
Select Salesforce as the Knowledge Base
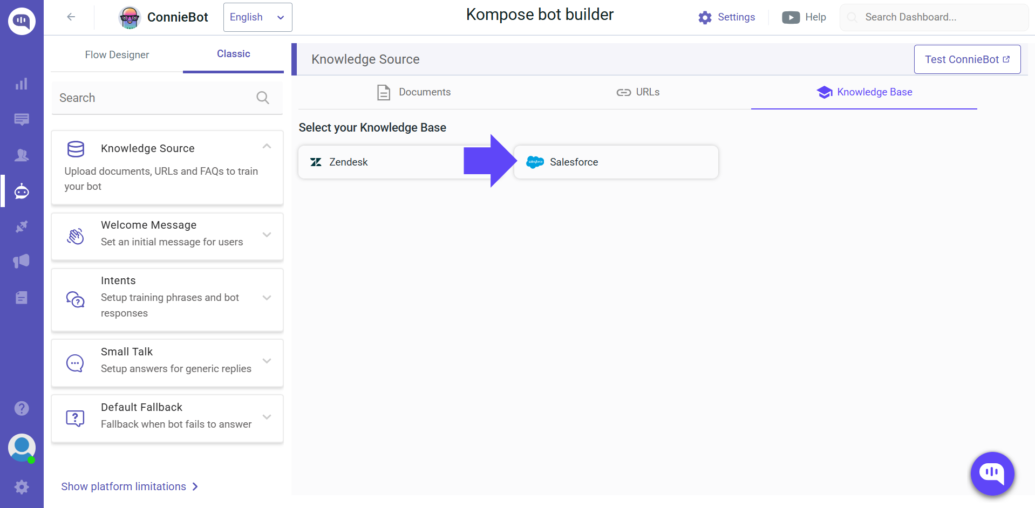pyautogui.click(x=616, y=162)
